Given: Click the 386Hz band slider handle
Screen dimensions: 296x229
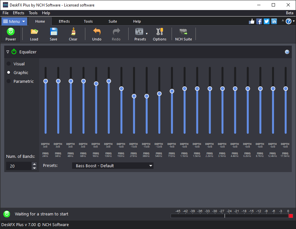Looking at the screenshot, I should coord(147,96).
